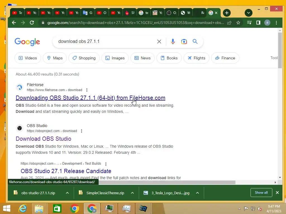
Task: Close the downloads bar
Action: point(277,193)
